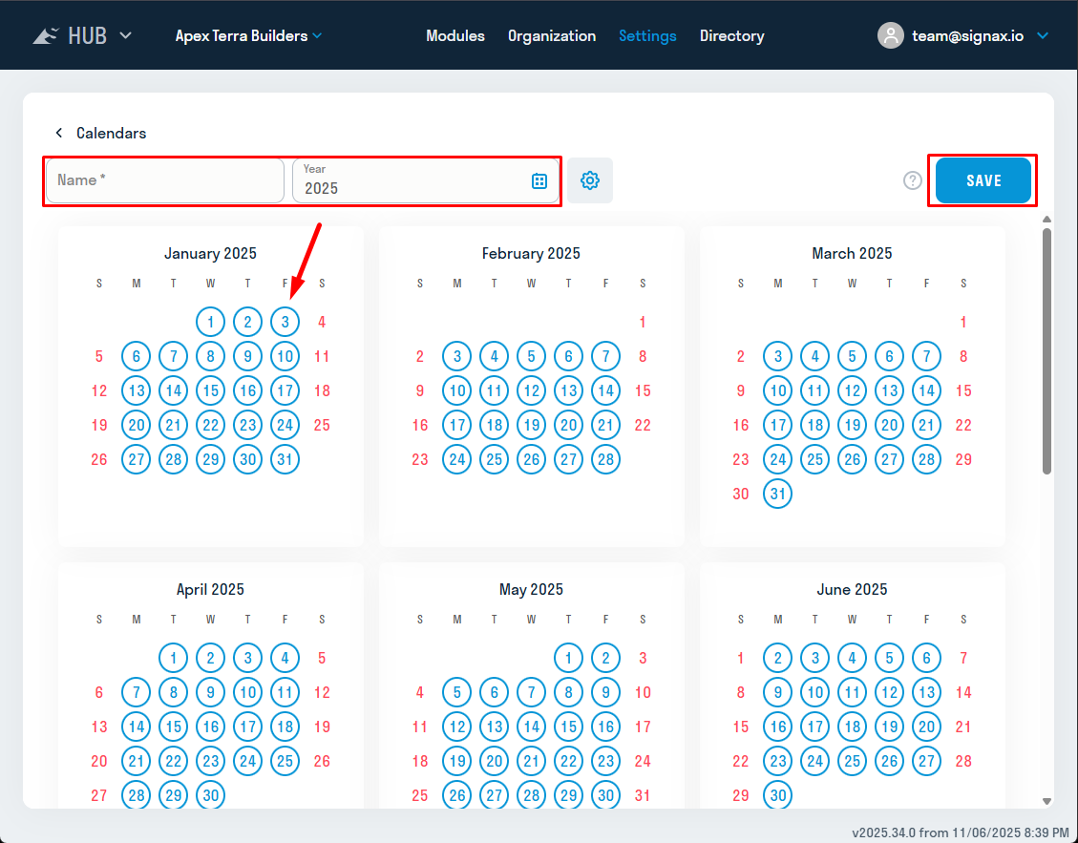Open the Directory menu
1078x843 pixels.
[731, 35]
